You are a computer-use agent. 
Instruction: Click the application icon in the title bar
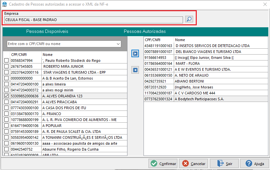pyautogui.click(x=5, y=4)
